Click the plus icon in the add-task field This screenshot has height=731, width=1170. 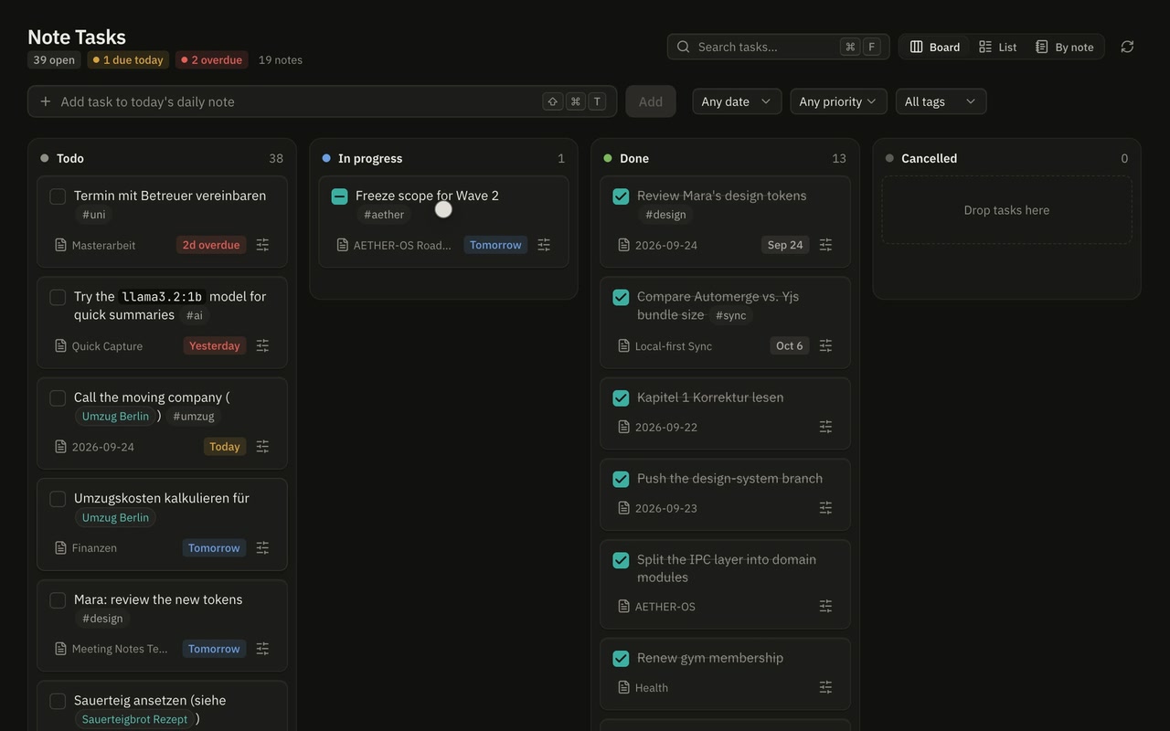click(46, 101)
